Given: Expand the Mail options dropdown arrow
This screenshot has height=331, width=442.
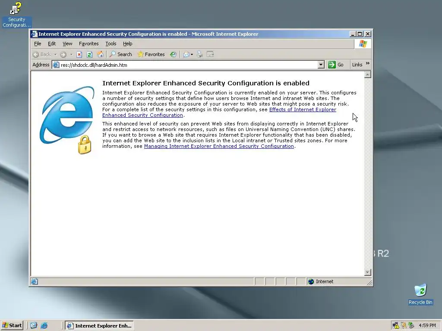Looking at the screenshot, I should 192,55.
